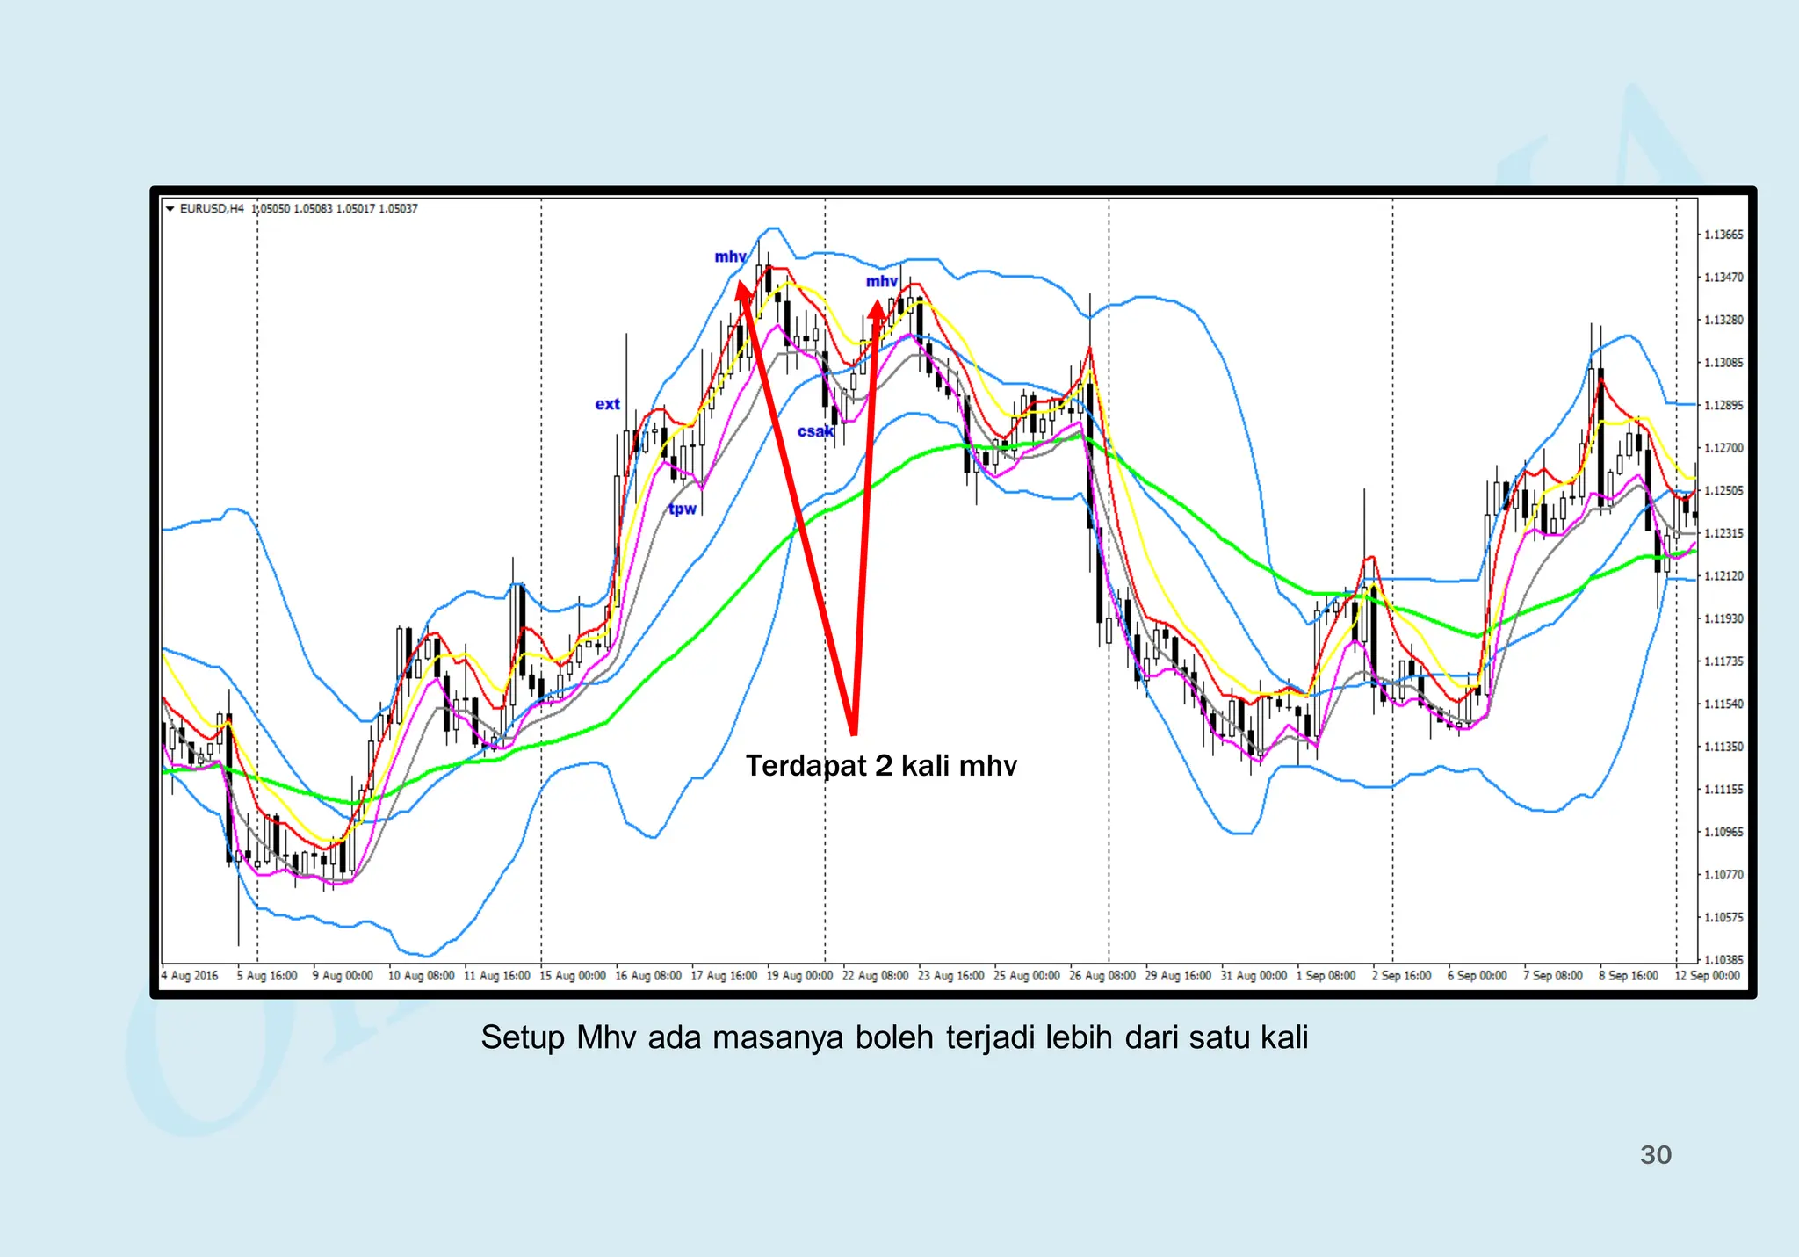Image resolution: width=1799 pixels, height=1257 pixels.
Task: Click the second mhv label by the shorter arrow
Action: point(881,281)
